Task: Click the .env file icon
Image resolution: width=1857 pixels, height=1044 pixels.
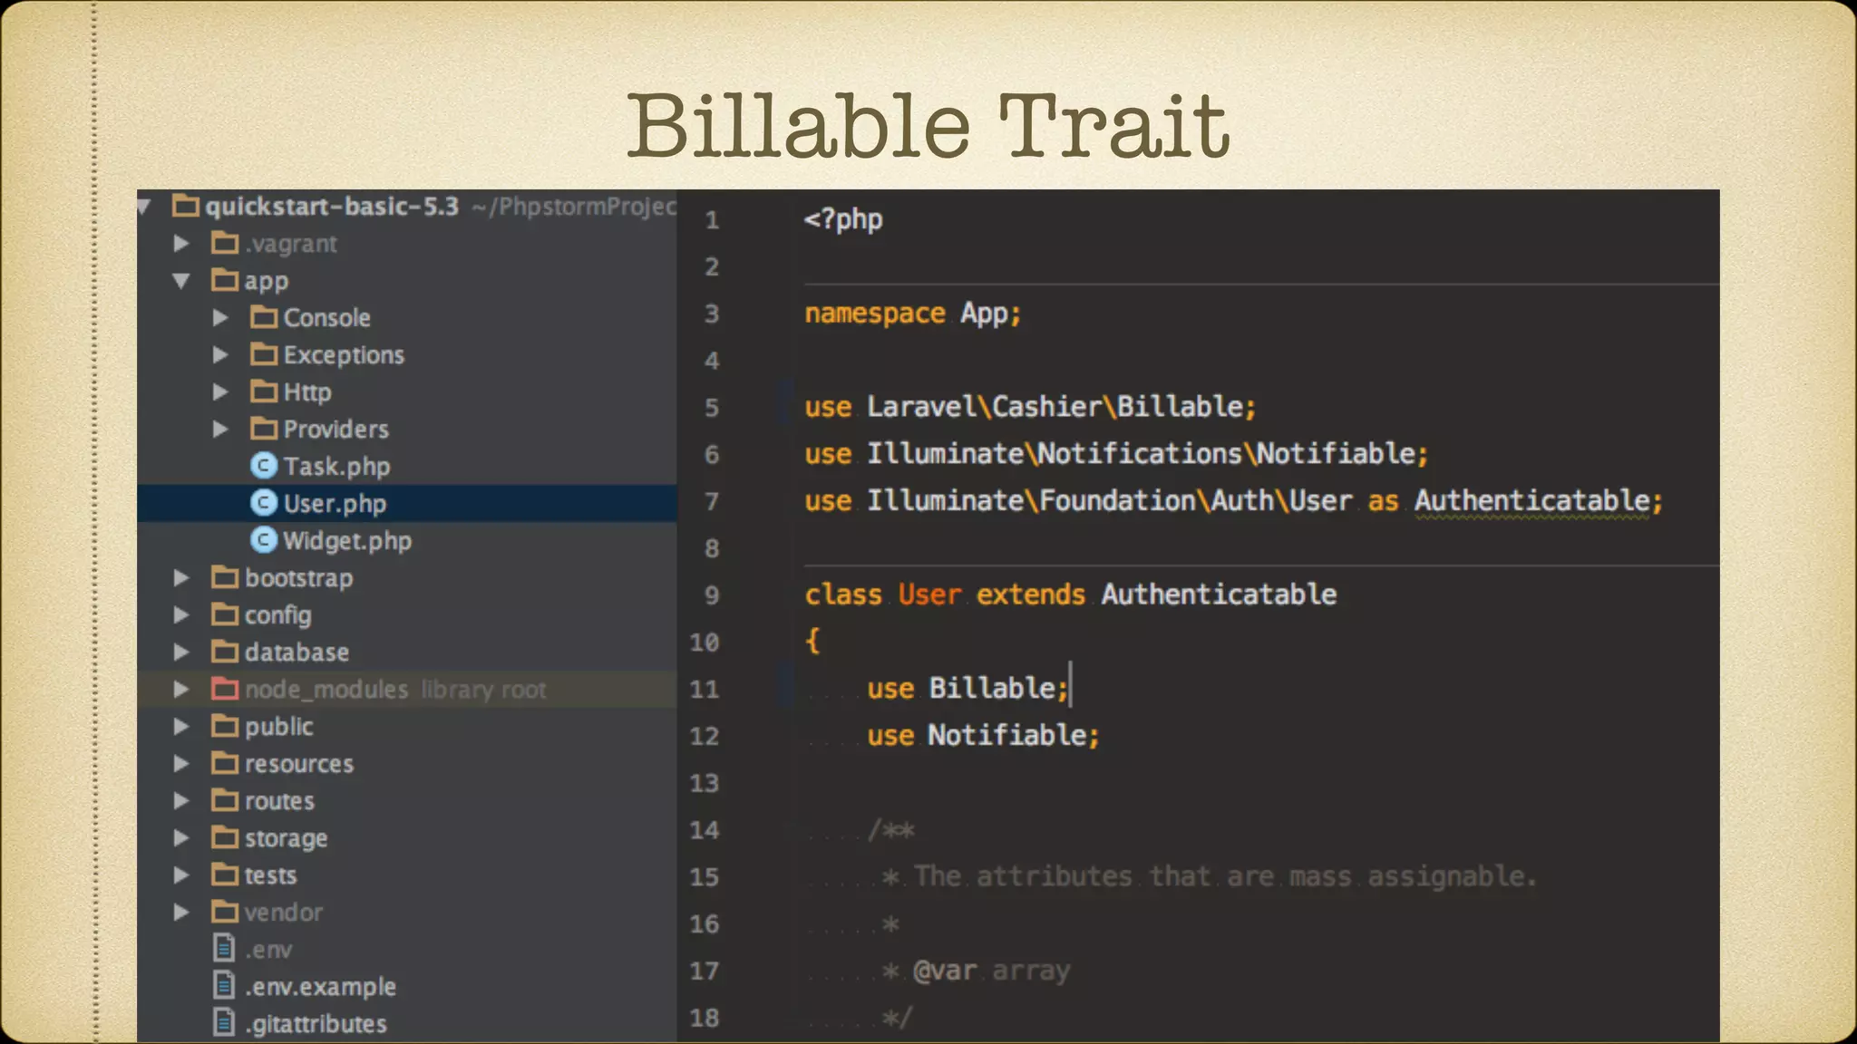Action: click(x=224, y=949)
